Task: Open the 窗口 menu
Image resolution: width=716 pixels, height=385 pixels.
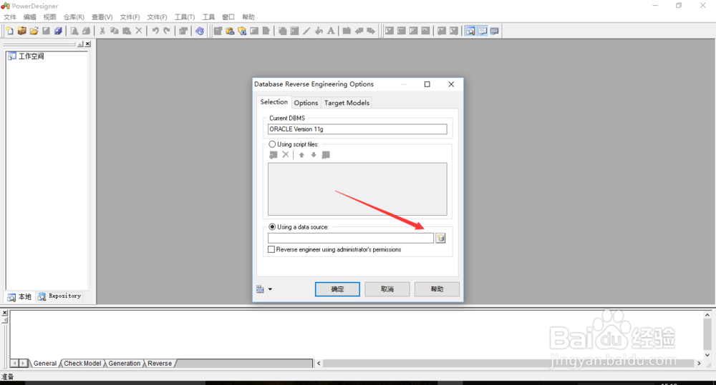Action: 228,17
